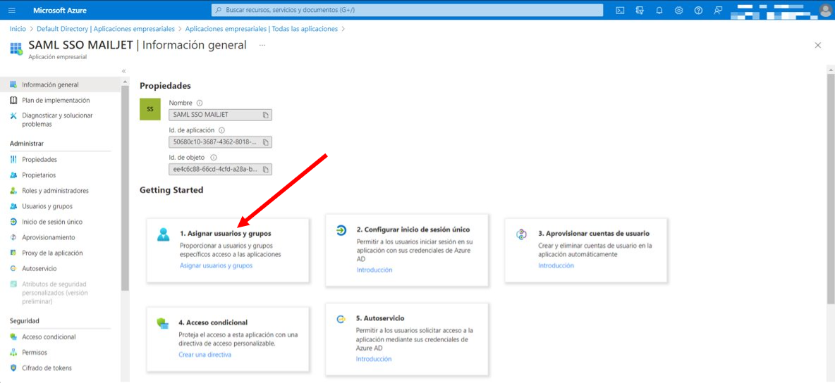Click the Id. de aplicación field

(x=220, y=142)
